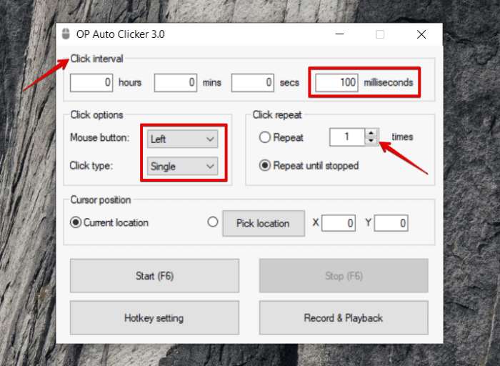Focus the X coordinate field
The image size is (500, 366).
(x=339, y=223)
